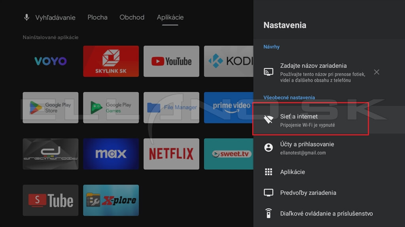
Task: Switch to the Obchod tab
Action: pos(132,17)
